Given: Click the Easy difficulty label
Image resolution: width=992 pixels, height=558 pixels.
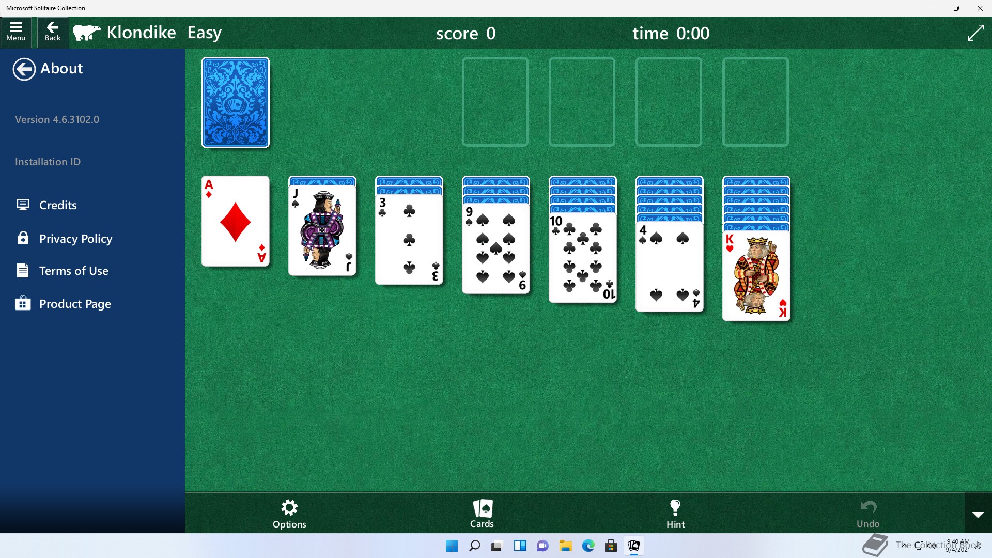Looking at the screenshot, I should (x=204, y=33).
